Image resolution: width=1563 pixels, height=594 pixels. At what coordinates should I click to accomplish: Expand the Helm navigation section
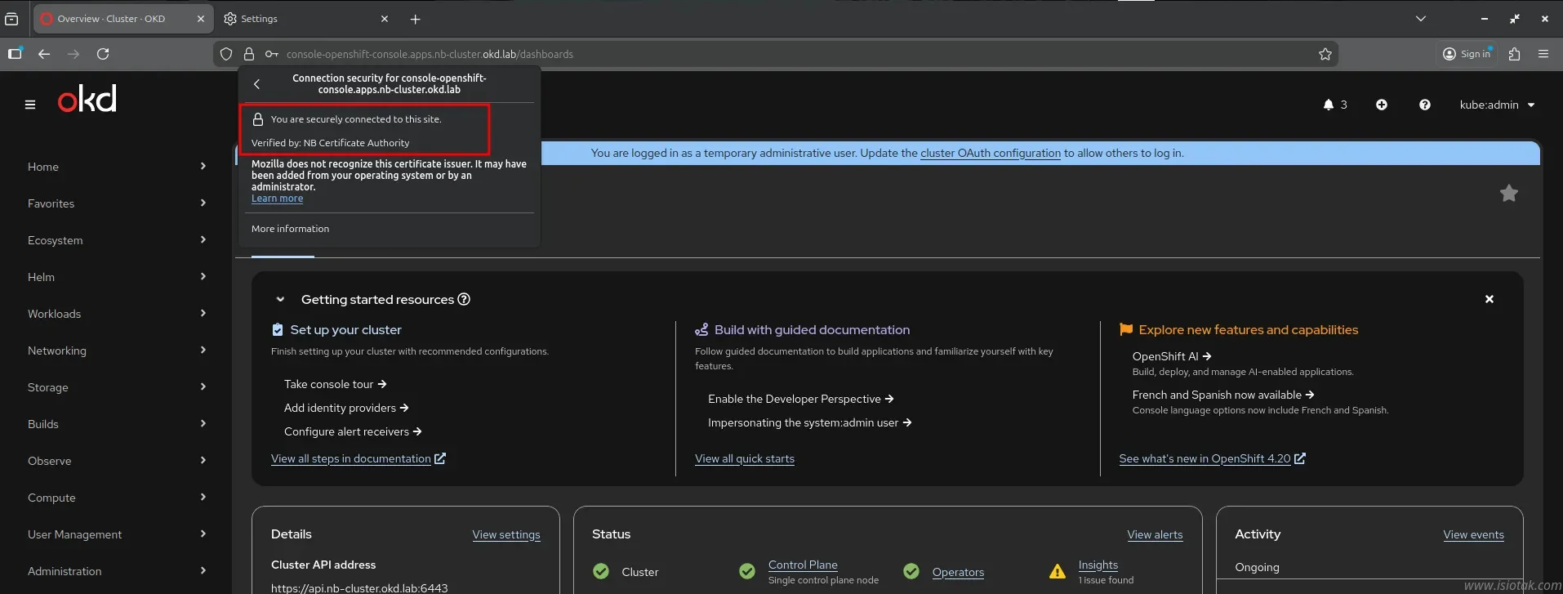pyautogui.click(x=117, y=277)
